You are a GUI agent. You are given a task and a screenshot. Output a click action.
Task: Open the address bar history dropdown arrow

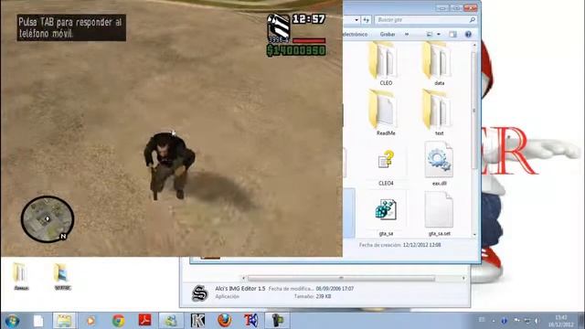pyautogui.click(x=356, y=20)
